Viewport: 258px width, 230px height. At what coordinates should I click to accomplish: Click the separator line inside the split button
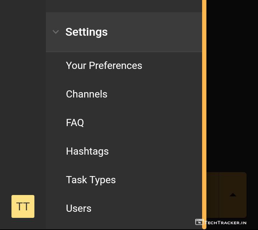[219, 195]
